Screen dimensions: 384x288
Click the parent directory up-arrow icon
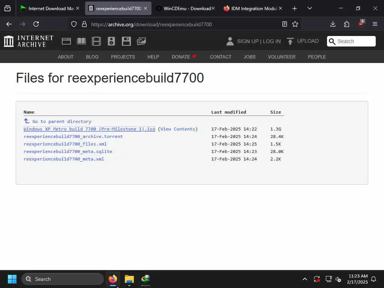27,121
